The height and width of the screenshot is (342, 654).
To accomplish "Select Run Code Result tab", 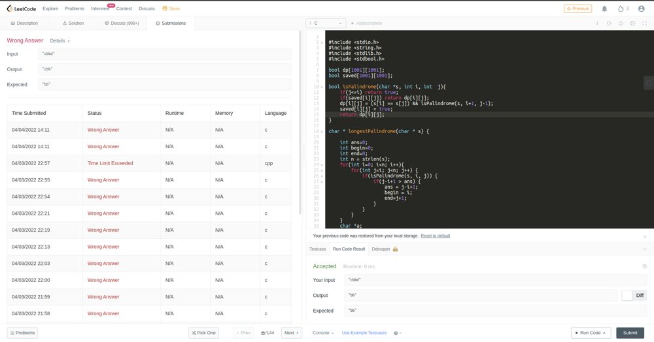I will click(349, 249).
